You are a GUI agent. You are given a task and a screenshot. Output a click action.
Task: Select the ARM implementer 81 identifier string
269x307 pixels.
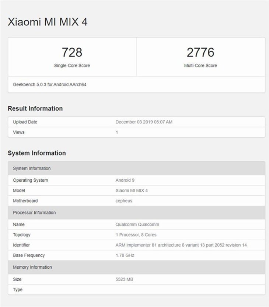coord(181,245)
